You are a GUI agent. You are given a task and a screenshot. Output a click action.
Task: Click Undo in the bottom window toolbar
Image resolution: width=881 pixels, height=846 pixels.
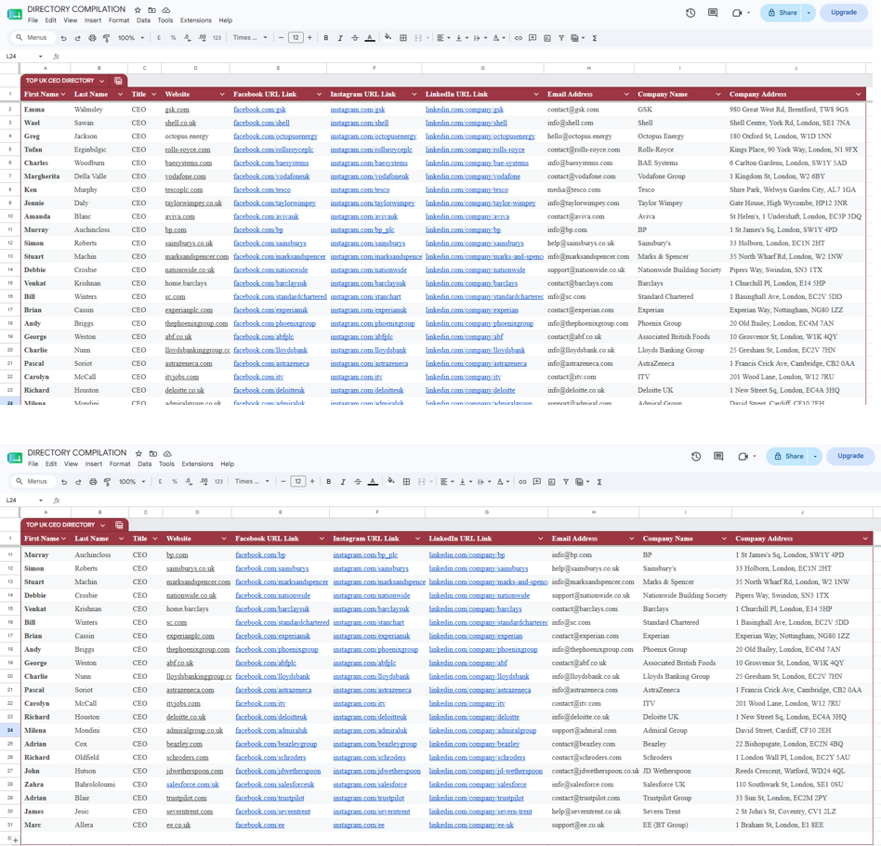(x=64, y=482)
